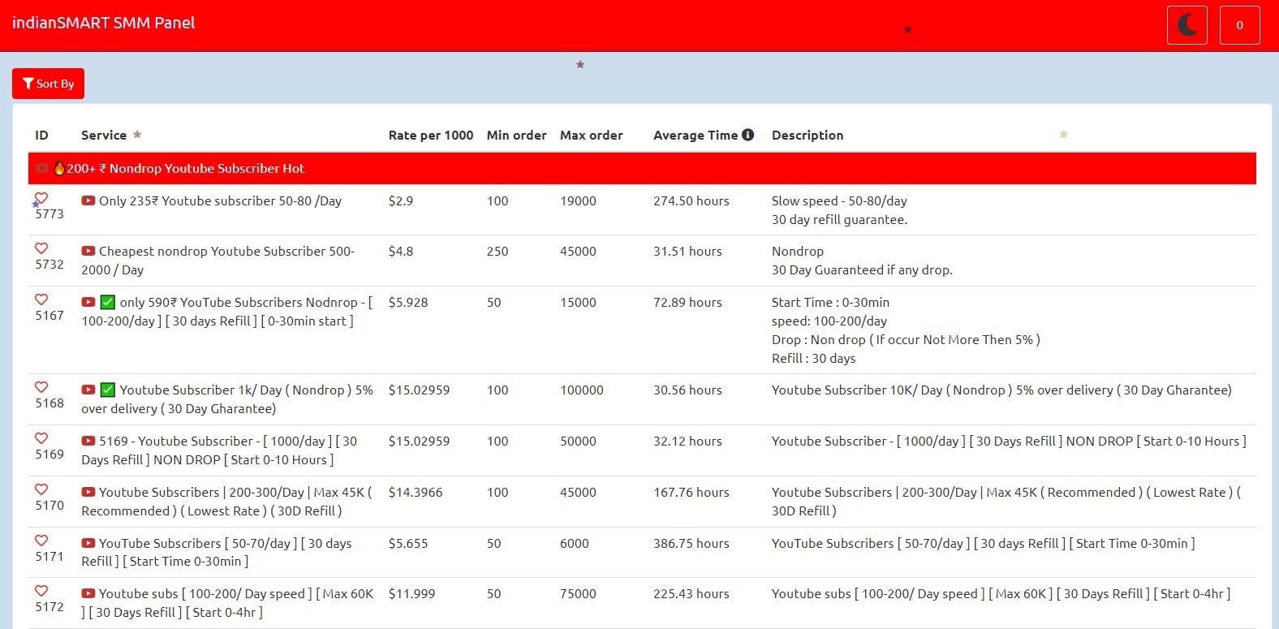Image resolution: width=1279 pixels, height=629 pixels.
Task: Expand the Nondrop Youtube Subscriber Hot category
Action: [185, 169]
